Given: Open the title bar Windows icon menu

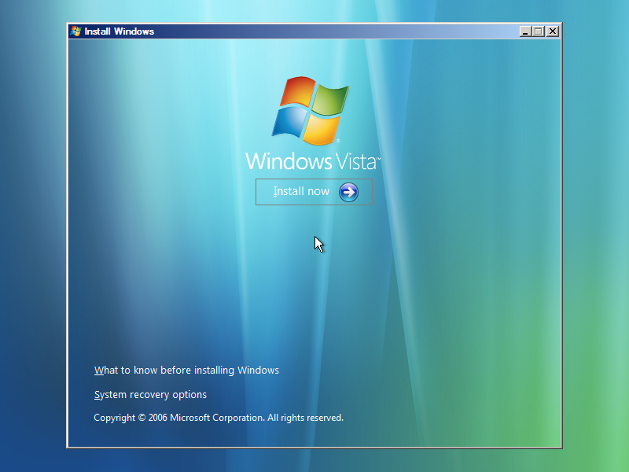Looking at the screenshot, I should 75,31.
